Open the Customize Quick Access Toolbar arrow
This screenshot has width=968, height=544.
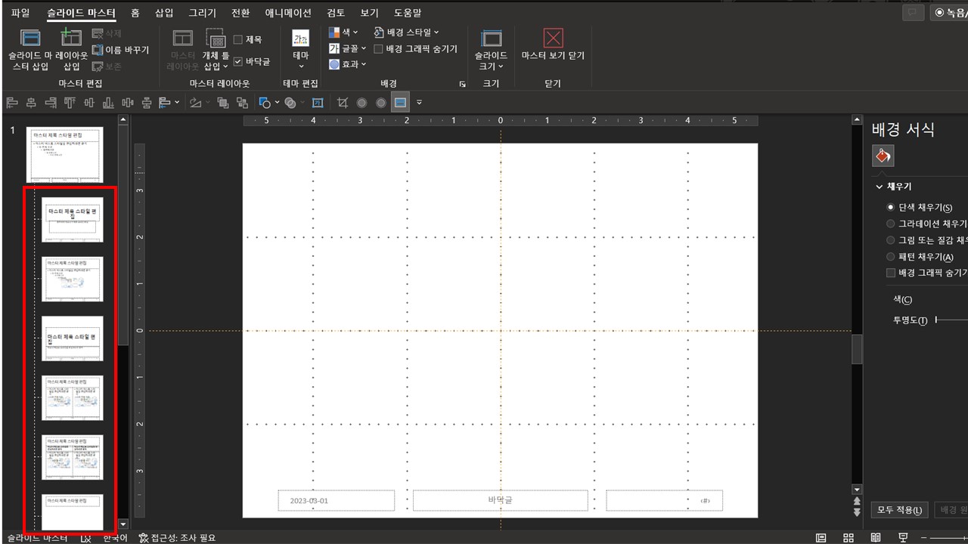click(420, 103)
